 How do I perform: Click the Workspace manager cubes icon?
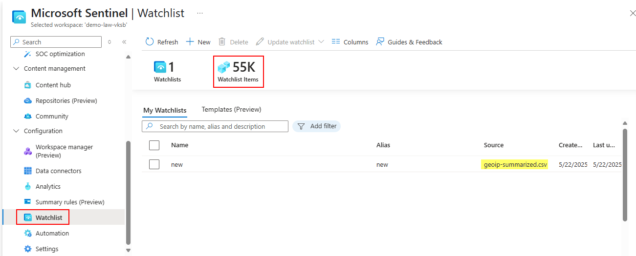[28, 151]
